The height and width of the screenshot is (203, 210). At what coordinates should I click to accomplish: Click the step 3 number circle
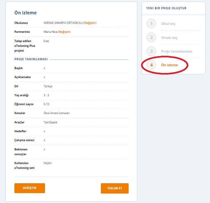[x=151, y=51]
